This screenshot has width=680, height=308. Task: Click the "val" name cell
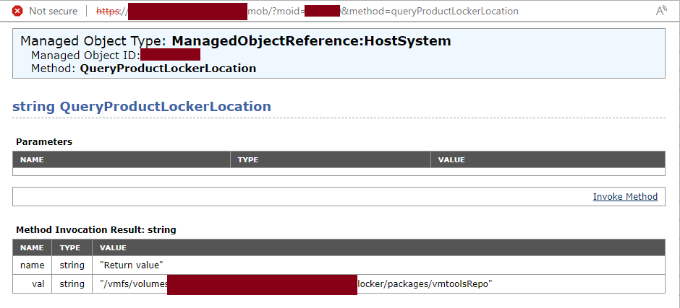38,284
